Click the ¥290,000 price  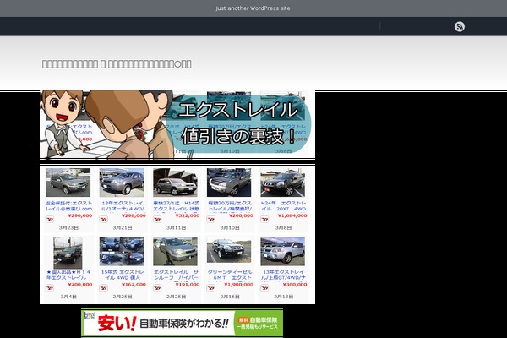80,215
